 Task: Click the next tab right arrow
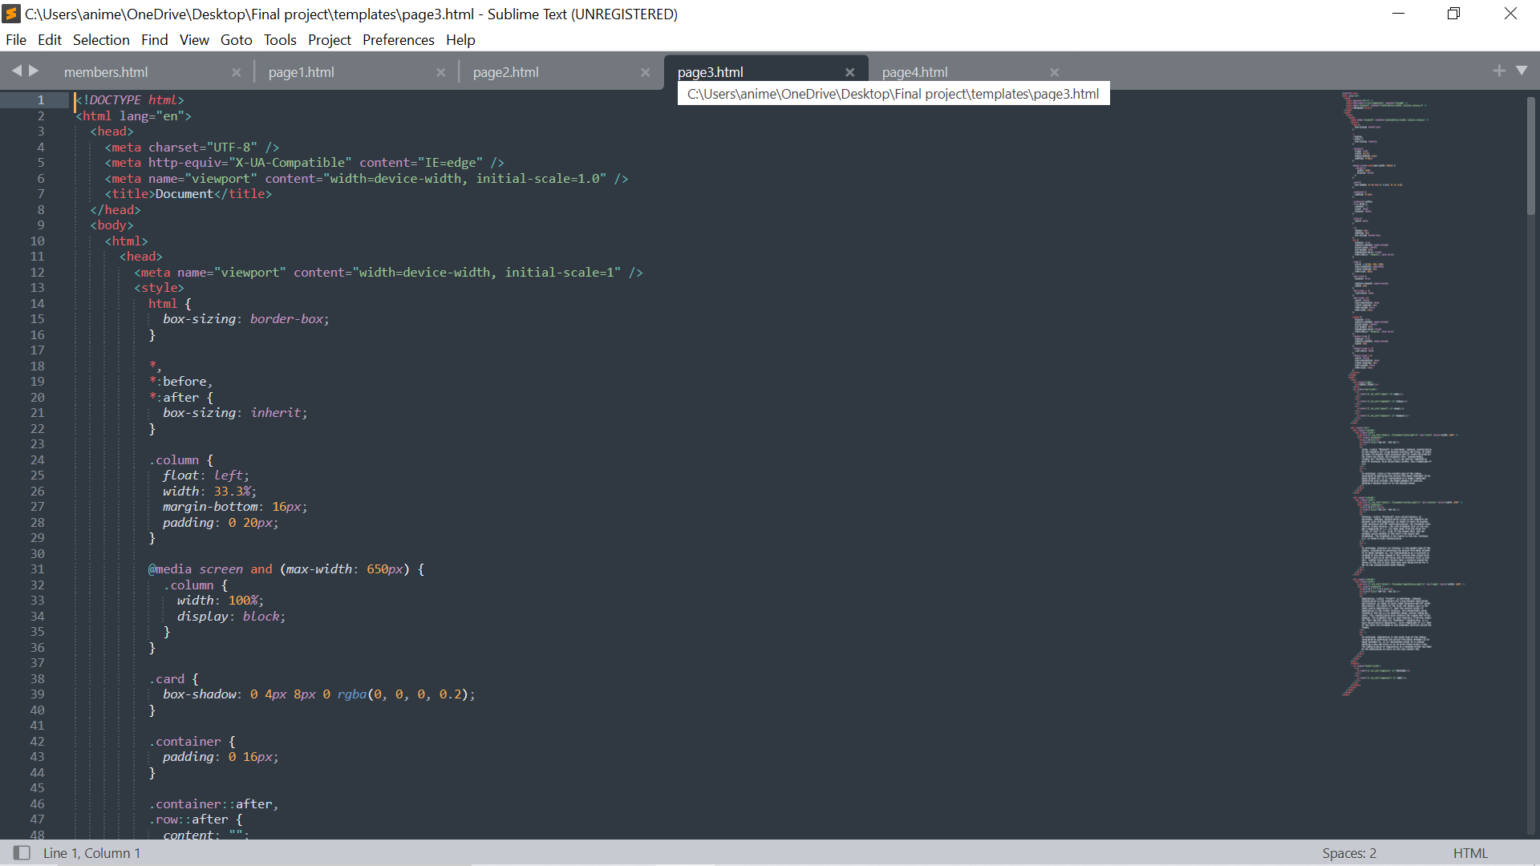[34, 71]
